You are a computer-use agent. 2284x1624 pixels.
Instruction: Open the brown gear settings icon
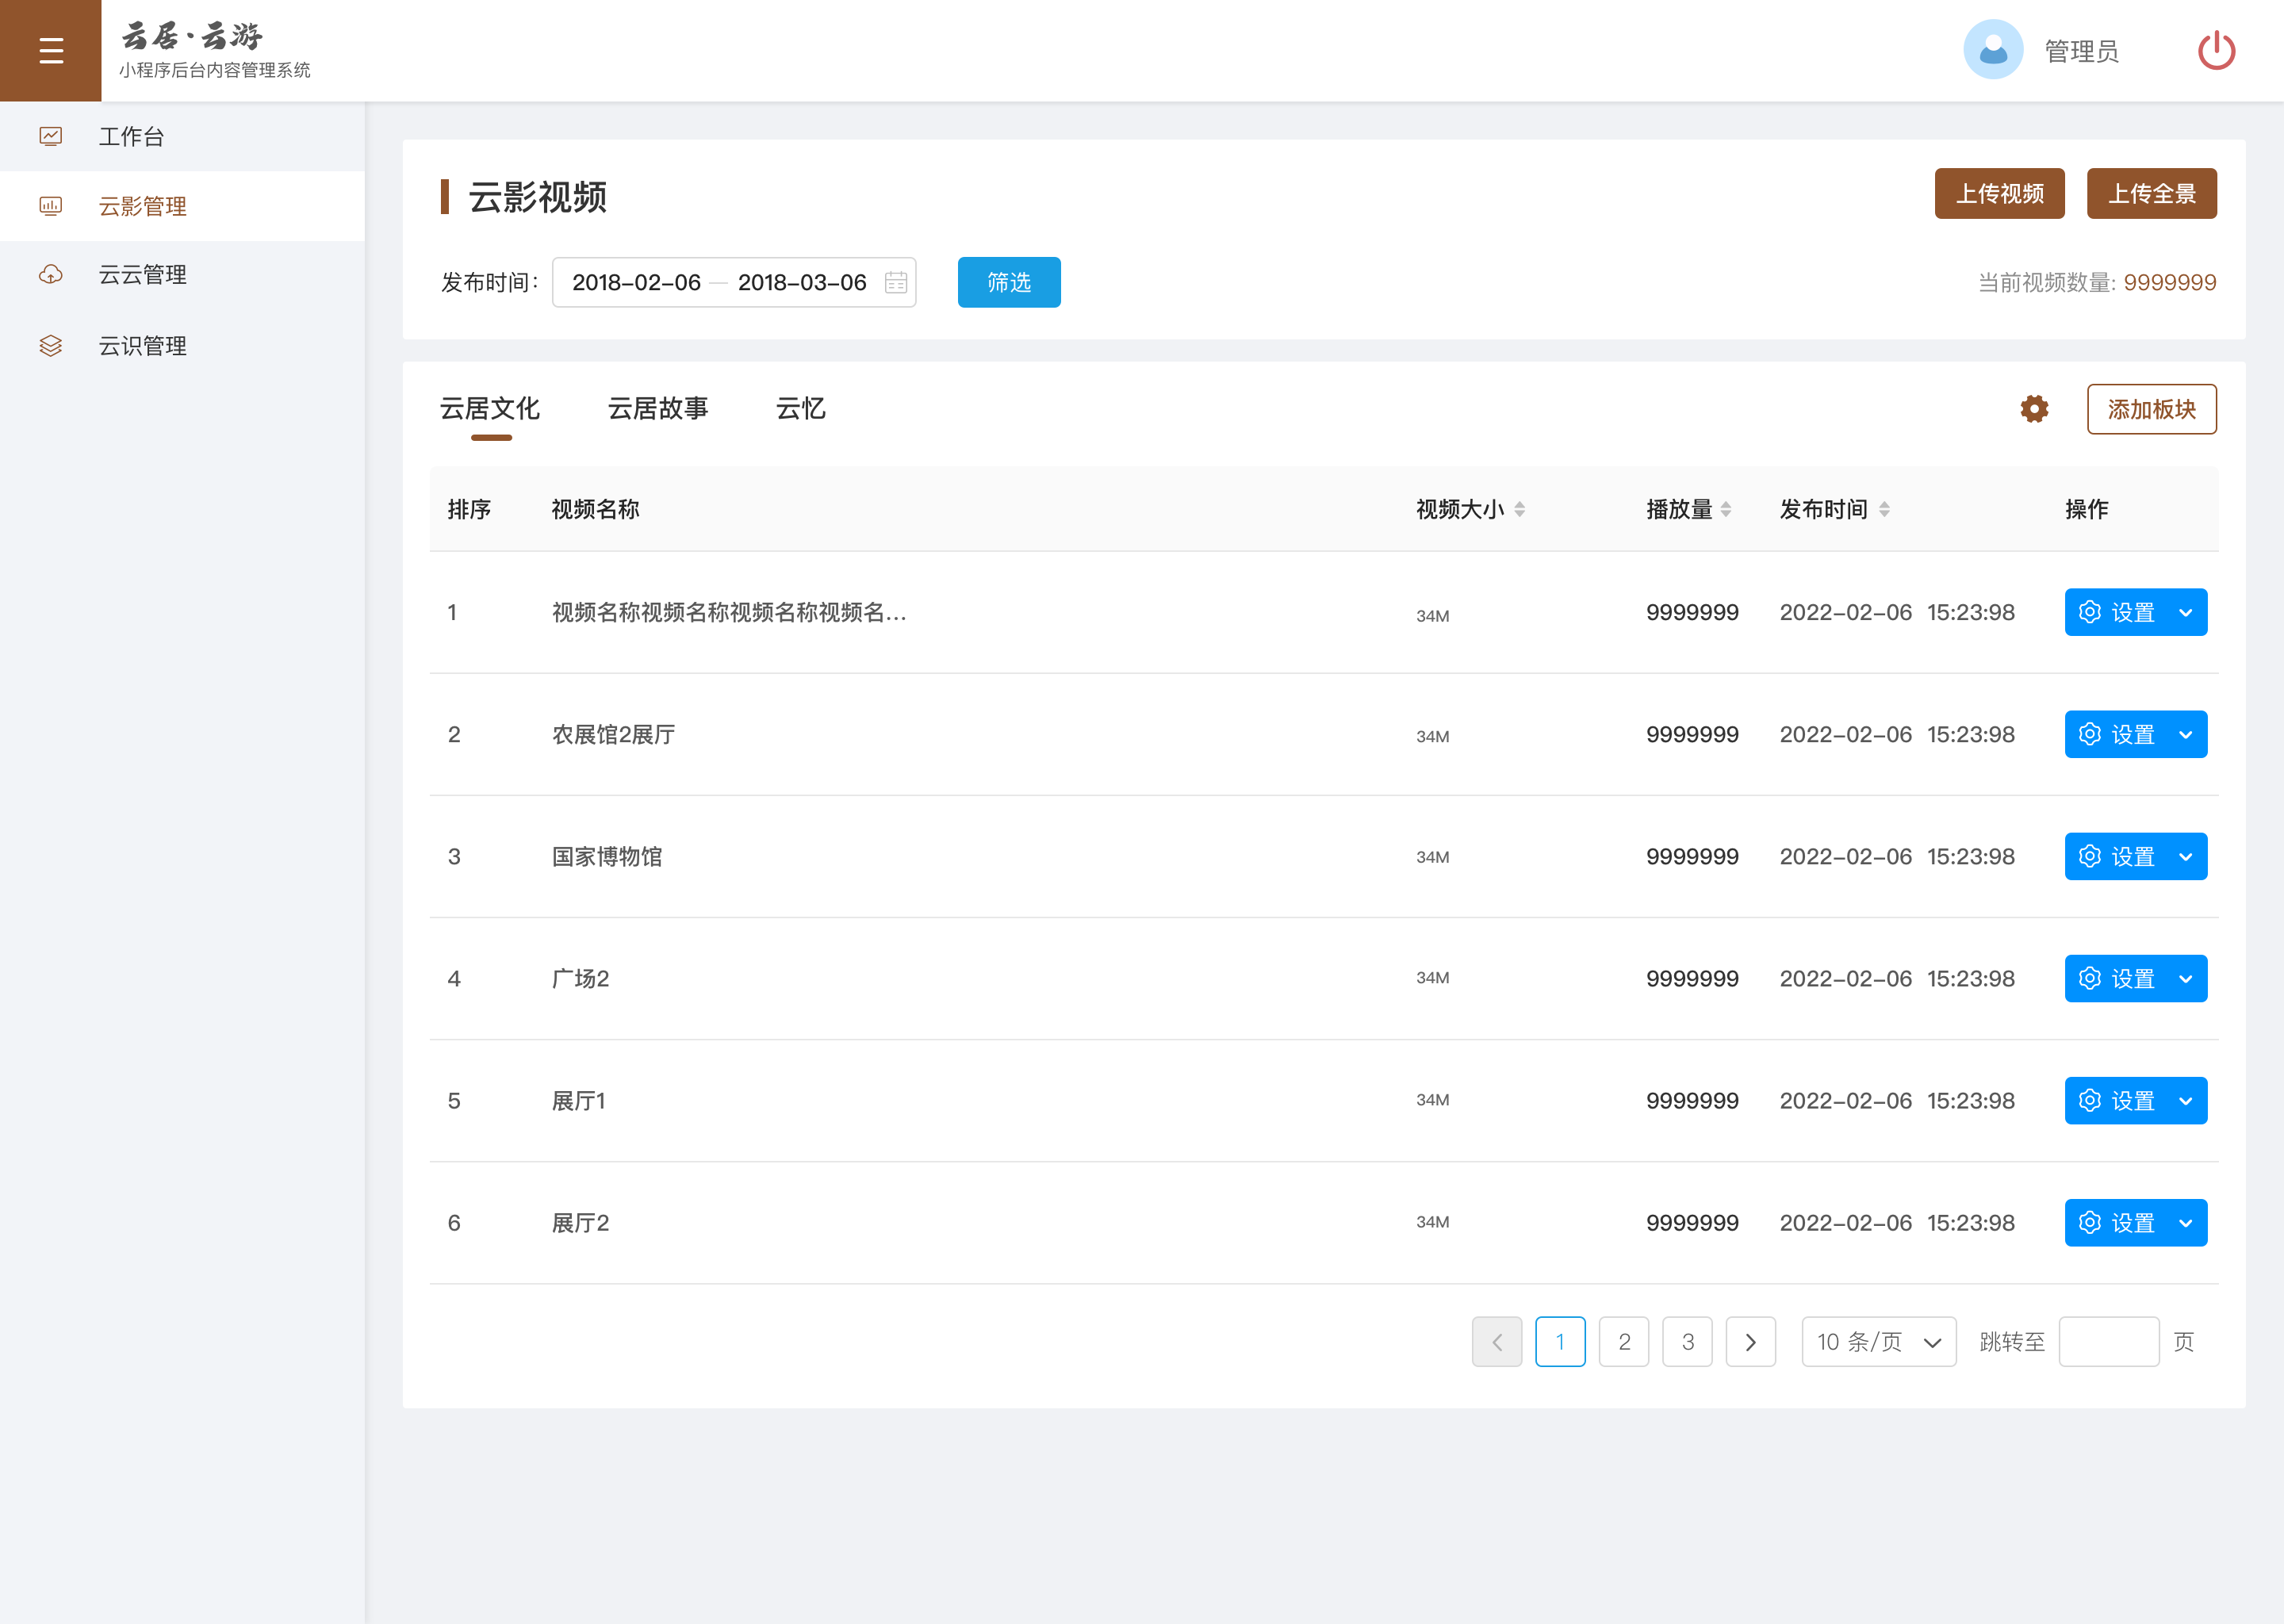point(2034,409)
